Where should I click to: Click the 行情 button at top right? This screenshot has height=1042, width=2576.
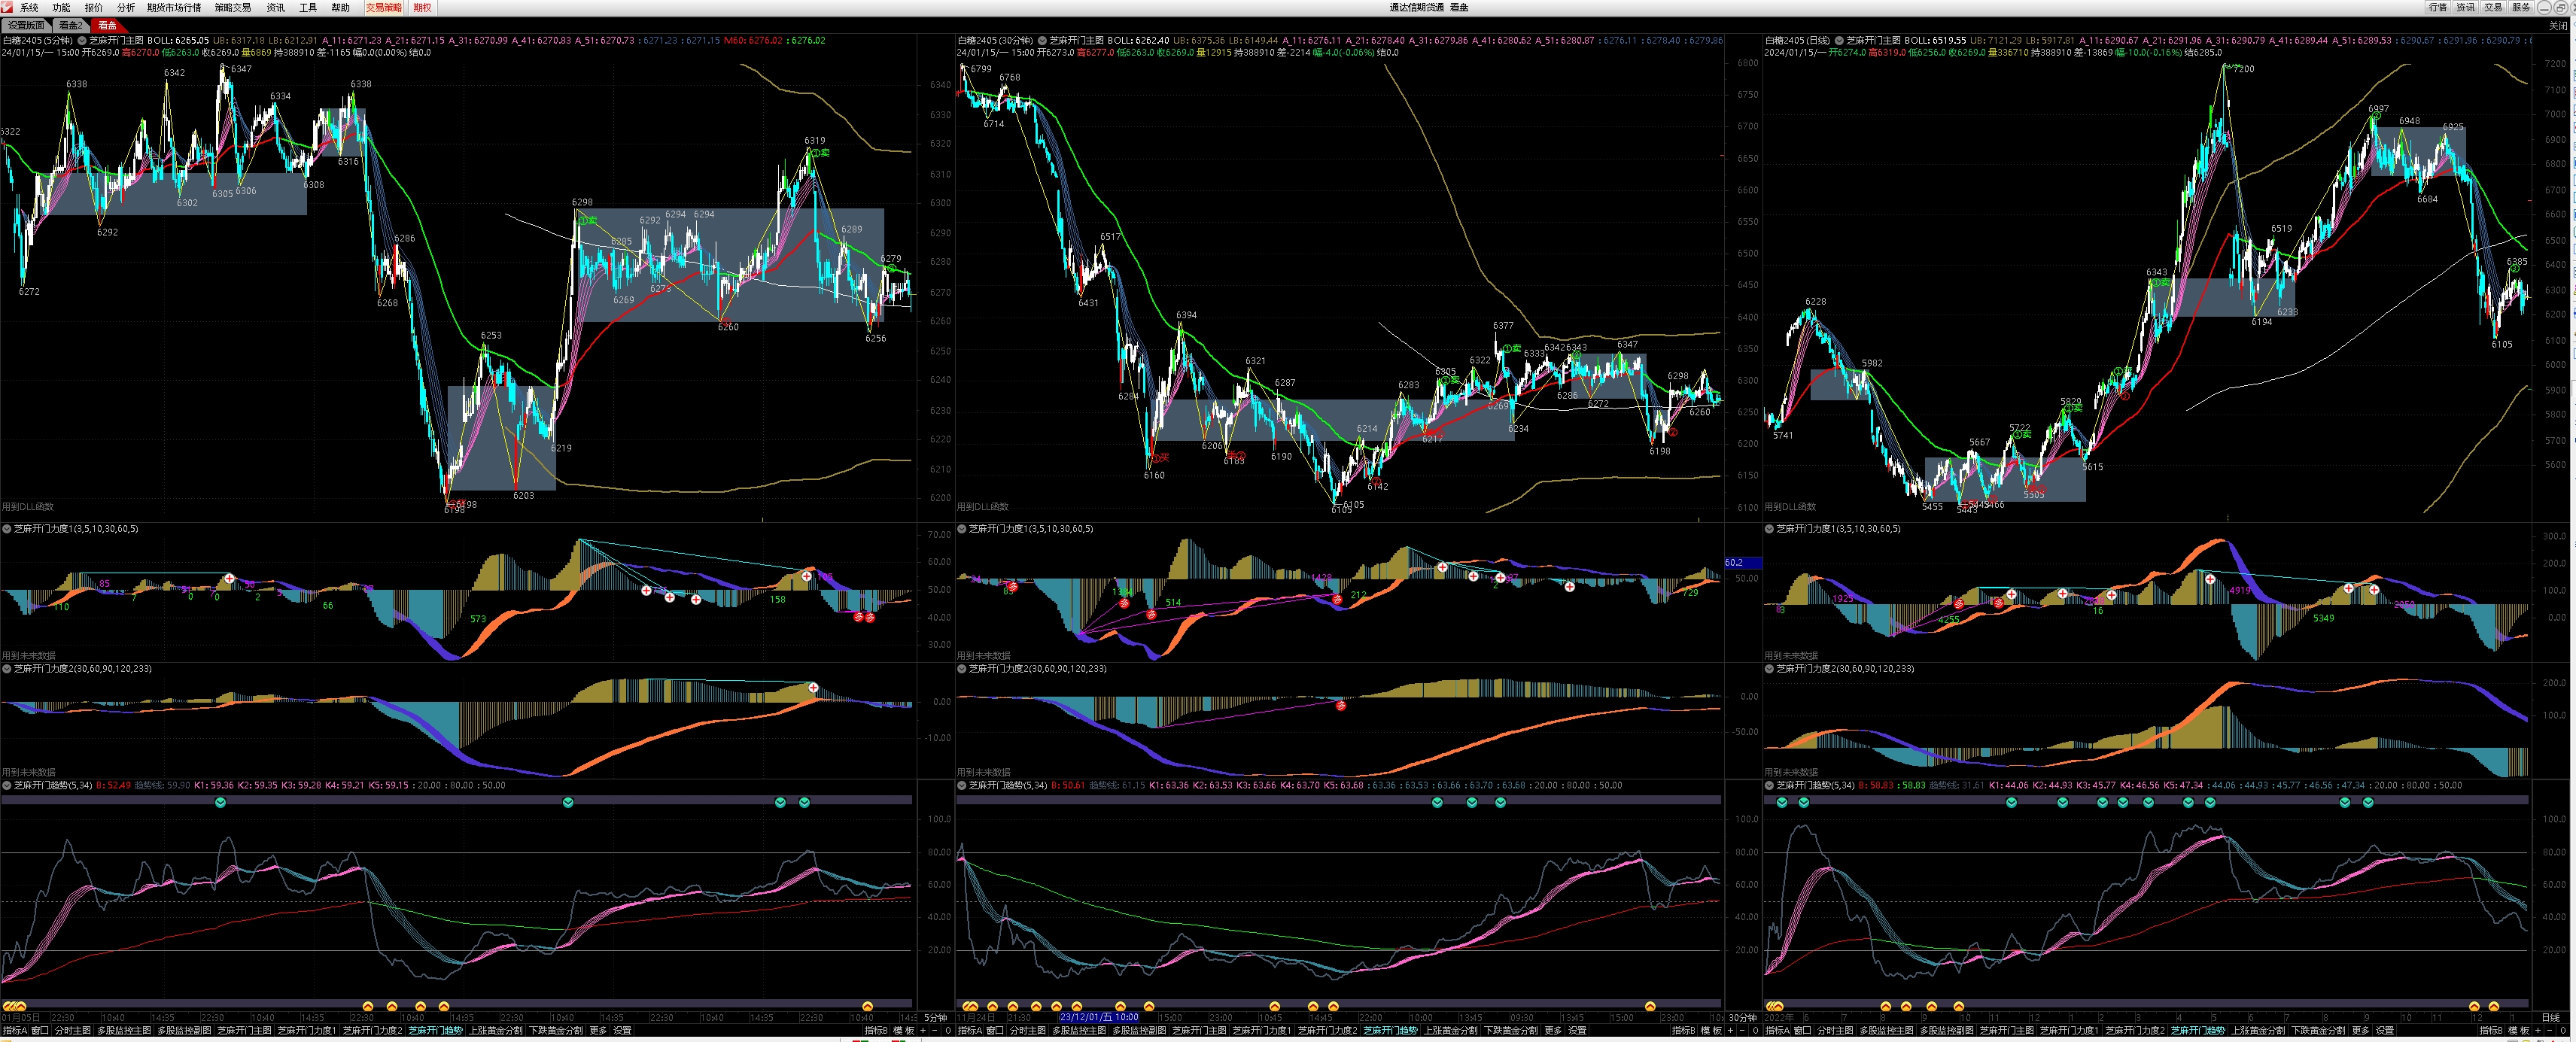2438,7
